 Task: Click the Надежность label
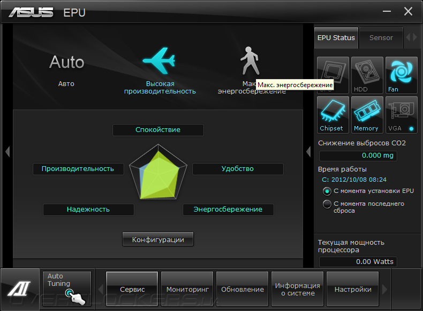88,209
